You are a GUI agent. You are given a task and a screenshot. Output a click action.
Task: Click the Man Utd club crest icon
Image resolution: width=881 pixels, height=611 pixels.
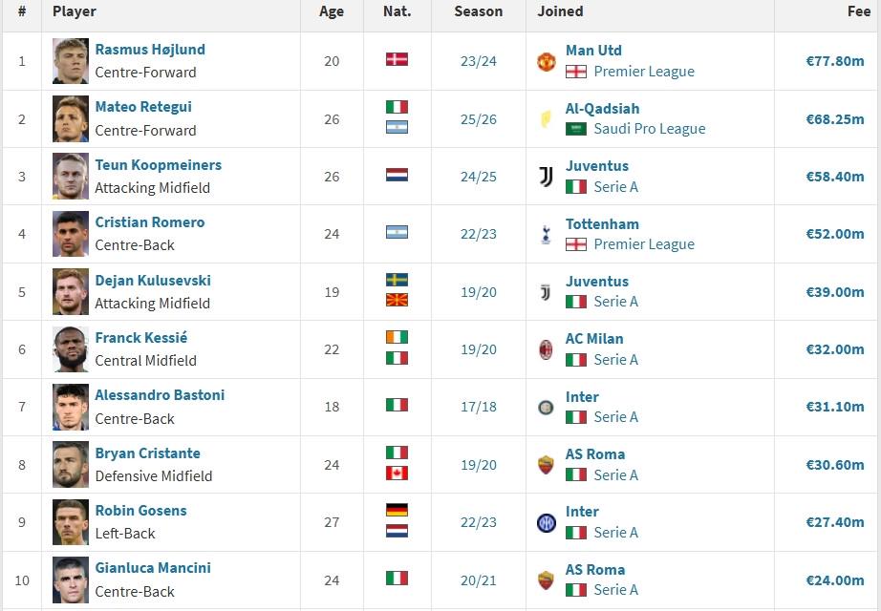[547, 62]
